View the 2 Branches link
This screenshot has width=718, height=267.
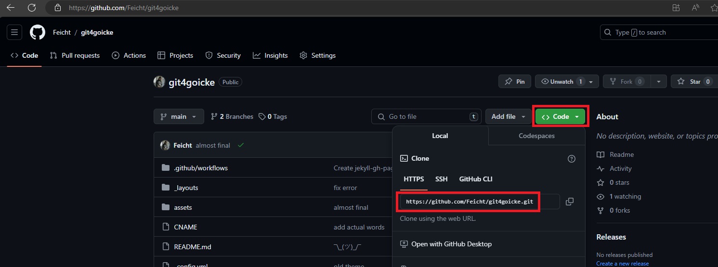pos(232,116)
